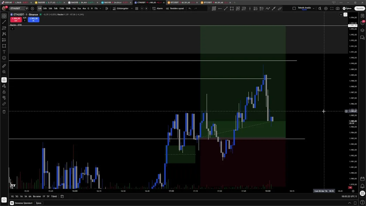The width and height of the screenshot is (366, 206).
Task: Expand the timeframe interval dropdown arrow
Action: click(x=100, y=8)
